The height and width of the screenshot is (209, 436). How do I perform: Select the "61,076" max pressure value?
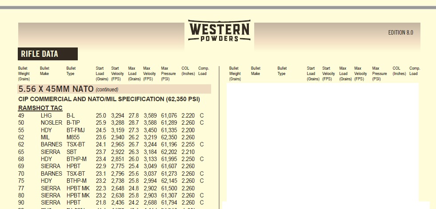tap(169, 115)
